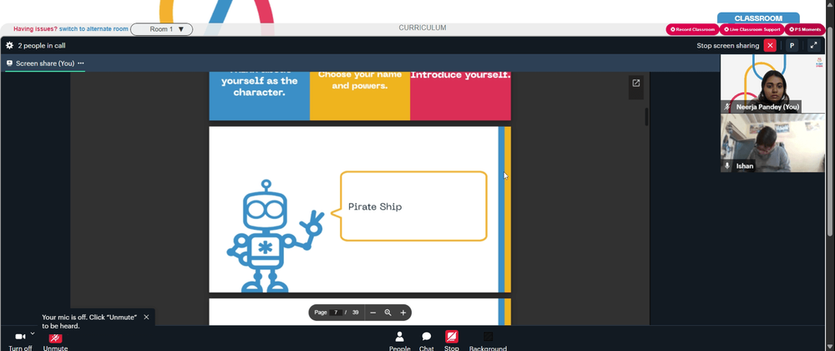Open the Chat panel
The height and width of the screenshot is (351, 835).
coord(427,341)
